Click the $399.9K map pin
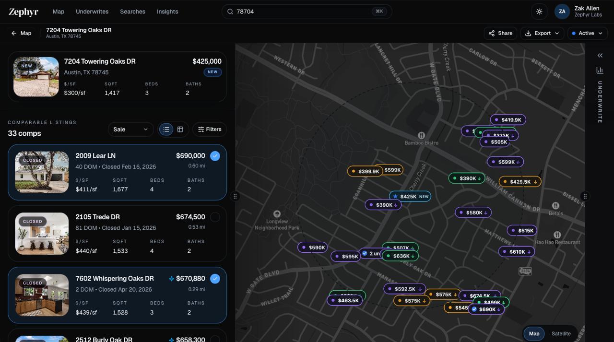The image size is (614, 342). (365, 171)
